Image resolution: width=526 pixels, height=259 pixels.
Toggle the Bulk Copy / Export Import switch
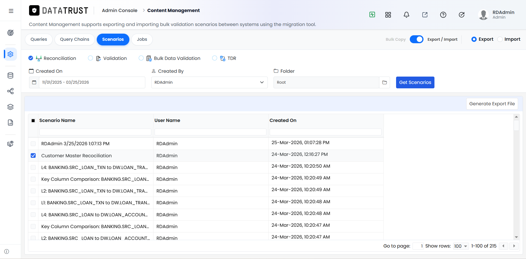[417, 39]
